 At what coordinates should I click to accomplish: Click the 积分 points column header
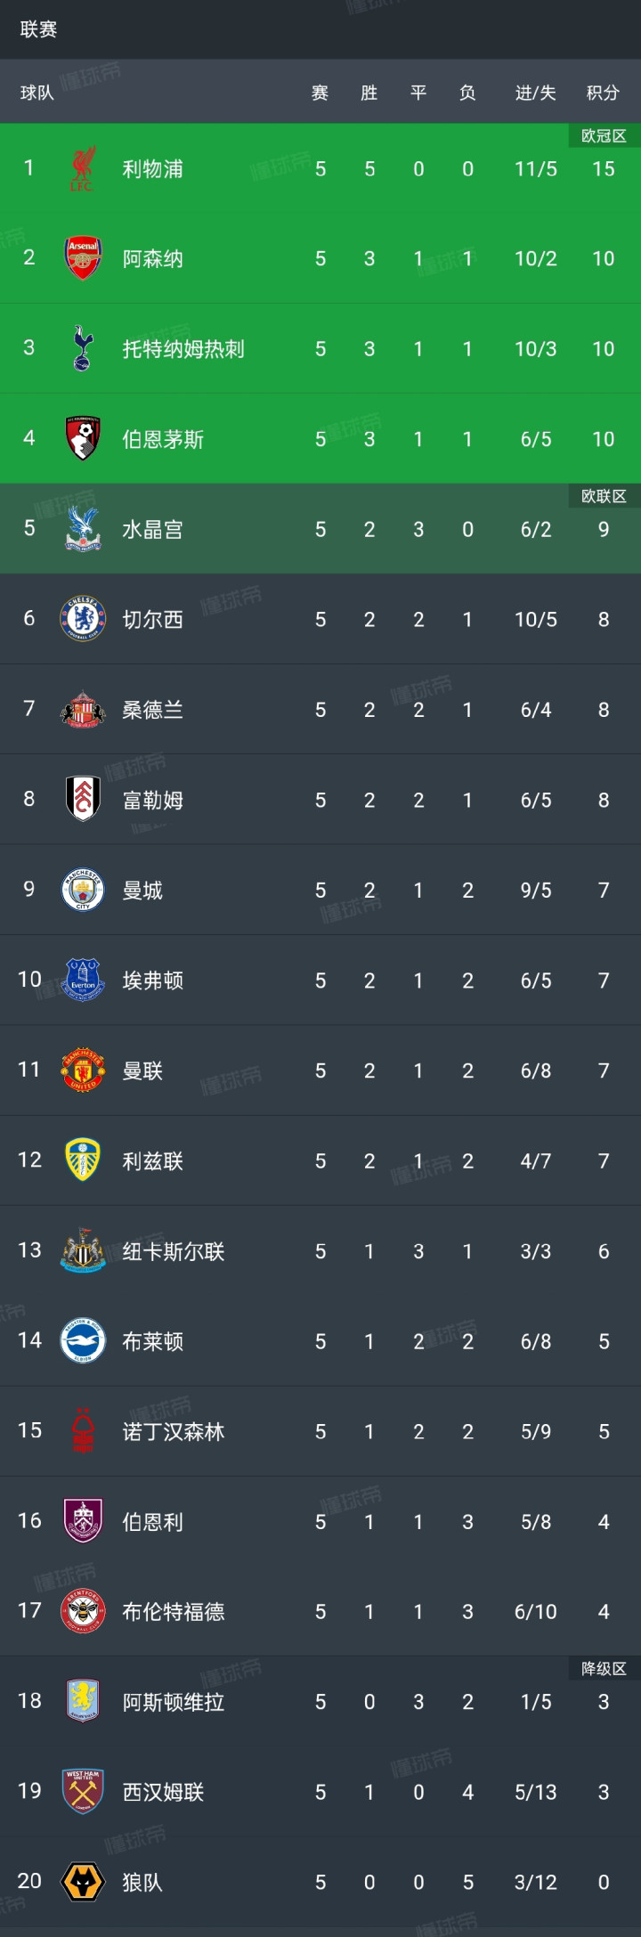(x=603, y=93)
